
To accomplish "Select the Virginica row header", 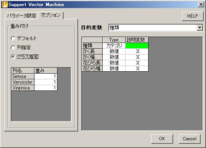I will [x=23, y=88].
